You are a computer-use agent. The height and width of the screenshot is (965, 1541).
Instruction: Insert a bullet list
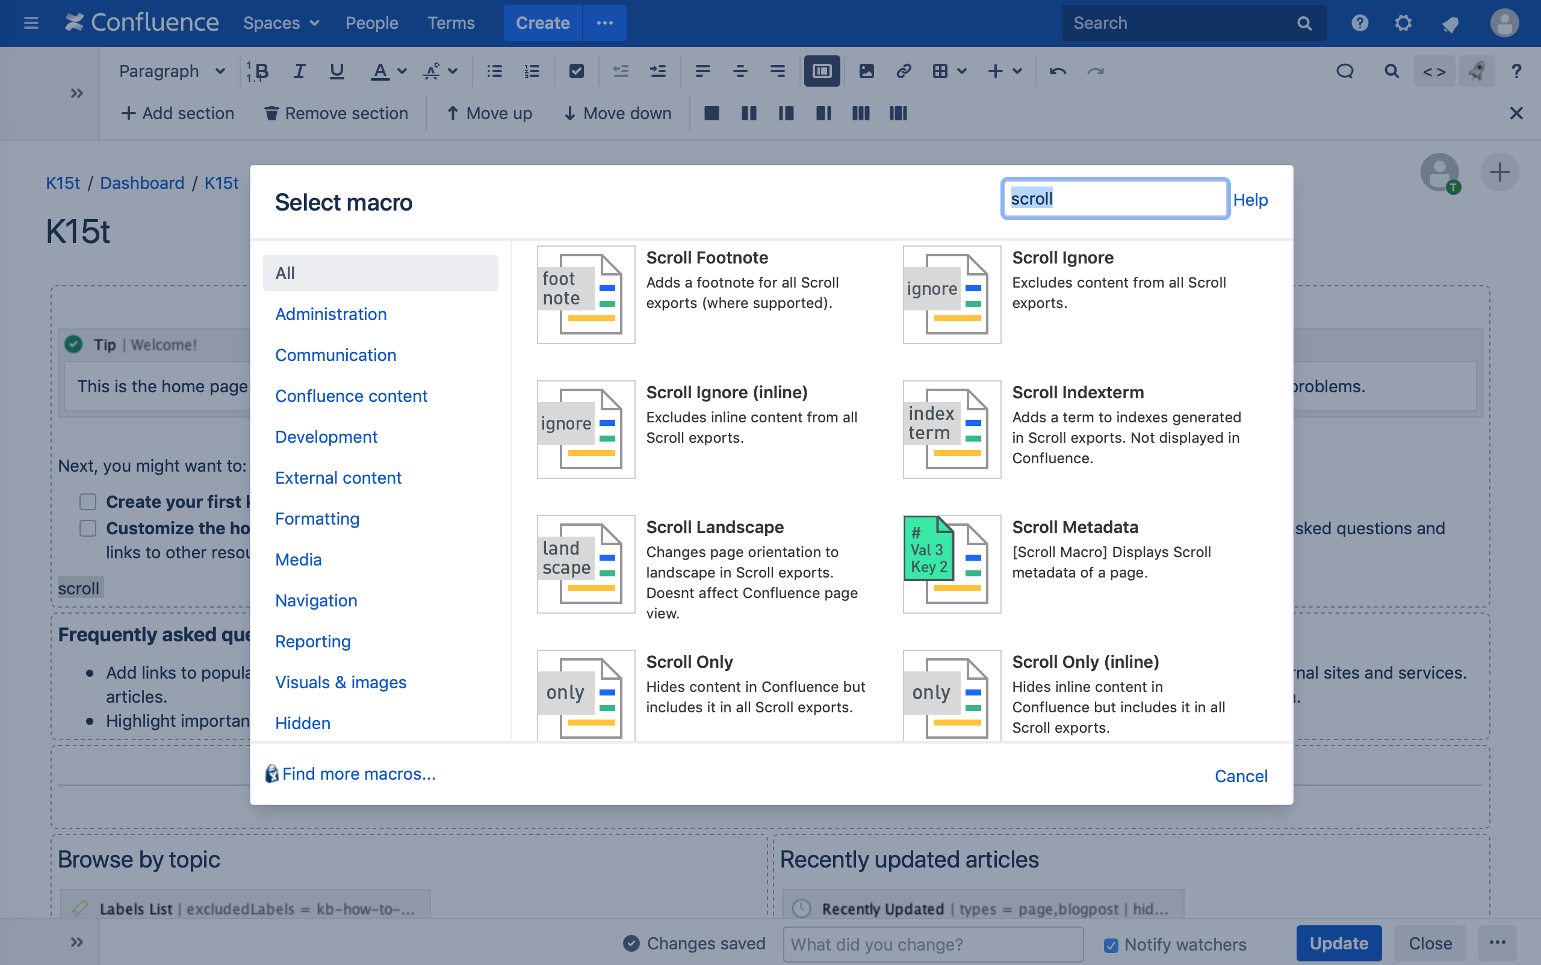click(x=494, y=71)
